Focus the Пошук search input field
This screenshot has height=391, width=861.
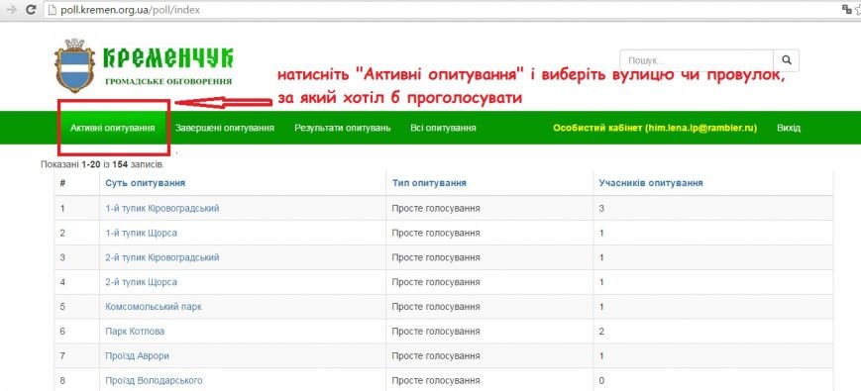(x=697, y=60)
